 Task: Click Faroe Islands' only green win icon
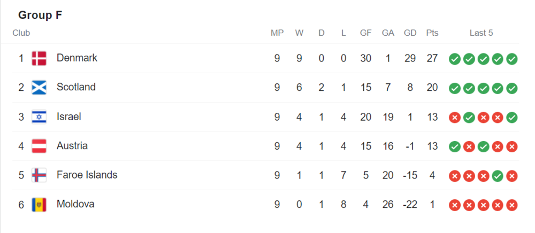pyautogui.click(x=498, y=176)
